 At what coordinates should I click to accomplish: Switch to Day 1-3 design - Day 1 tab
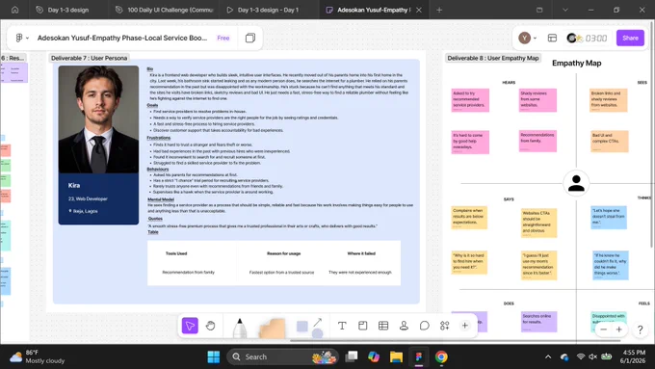click(x=268, y=10)
